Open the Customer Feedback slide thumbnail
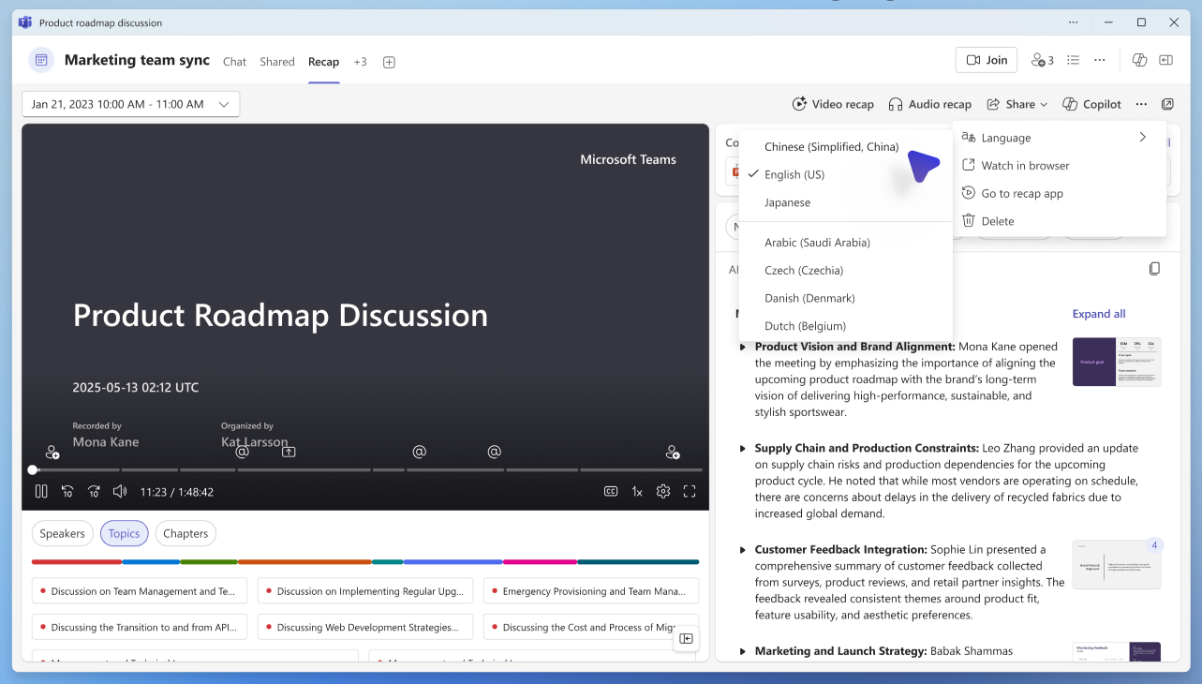Viewport: 1202px width, 684px height. click(1117, 565)
